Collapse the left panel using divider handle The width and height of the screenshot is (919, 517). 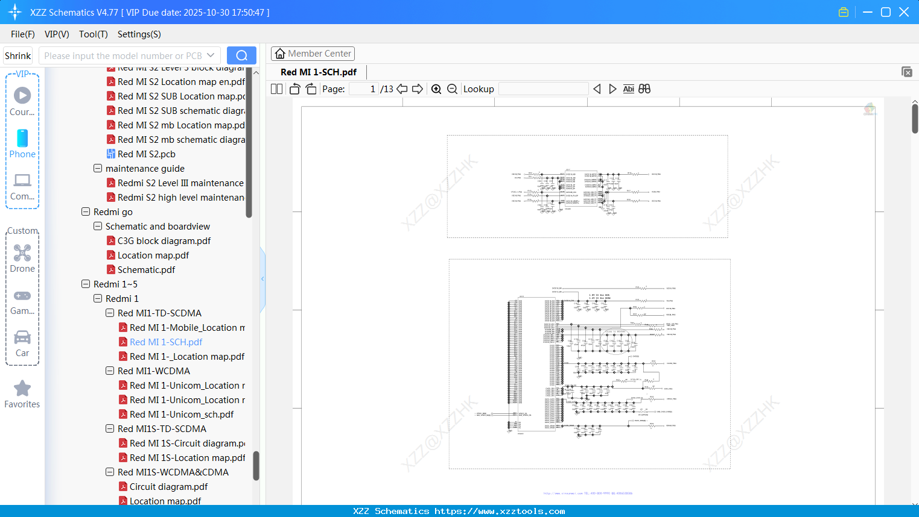tap(262, 279)
